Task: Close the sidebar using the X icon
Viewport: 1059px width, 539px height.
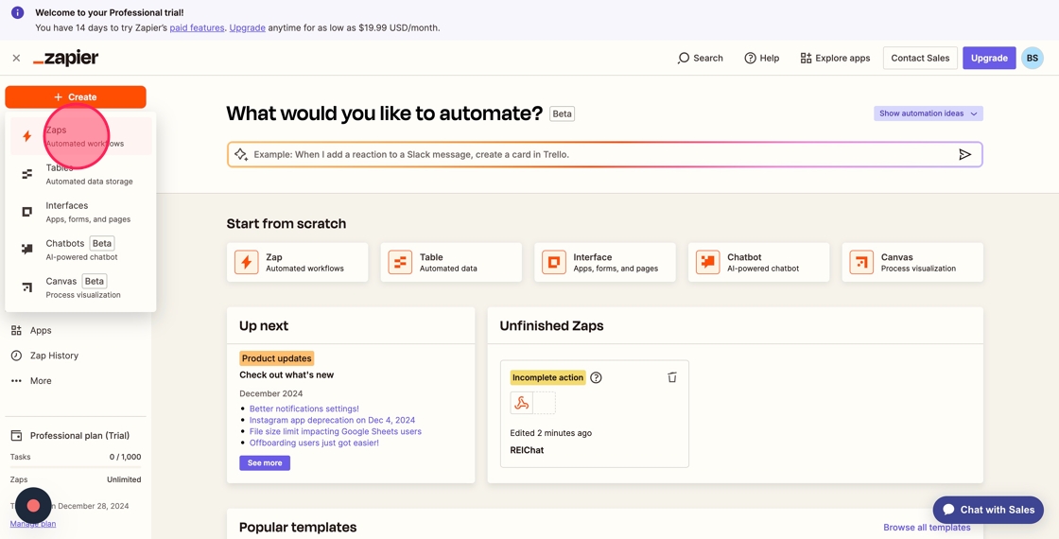Action: click(16, 58)
